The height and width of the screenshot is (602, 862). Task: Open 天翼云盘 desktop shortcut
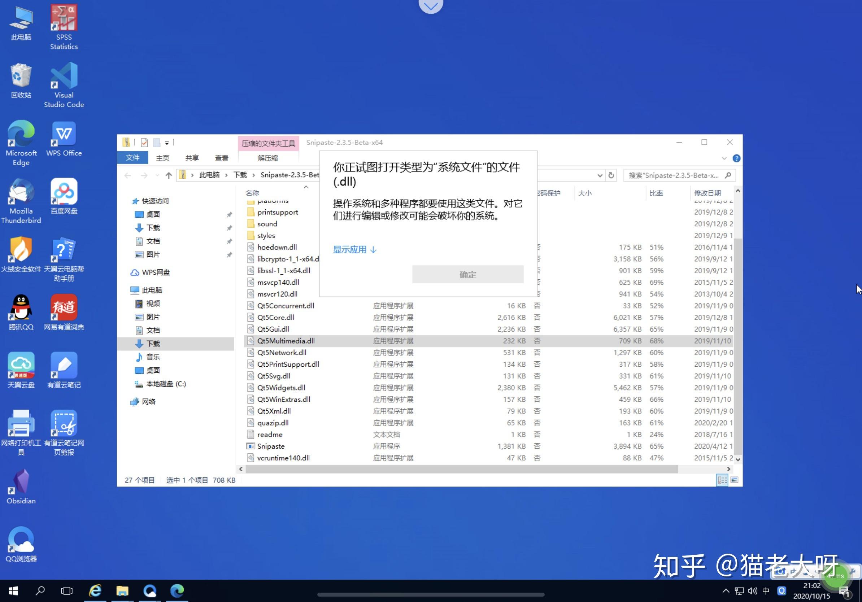click(21, 370)
